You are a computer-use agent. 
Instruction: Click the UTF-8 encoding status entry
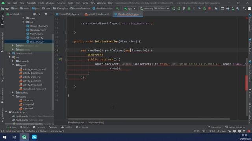(212, 131)
